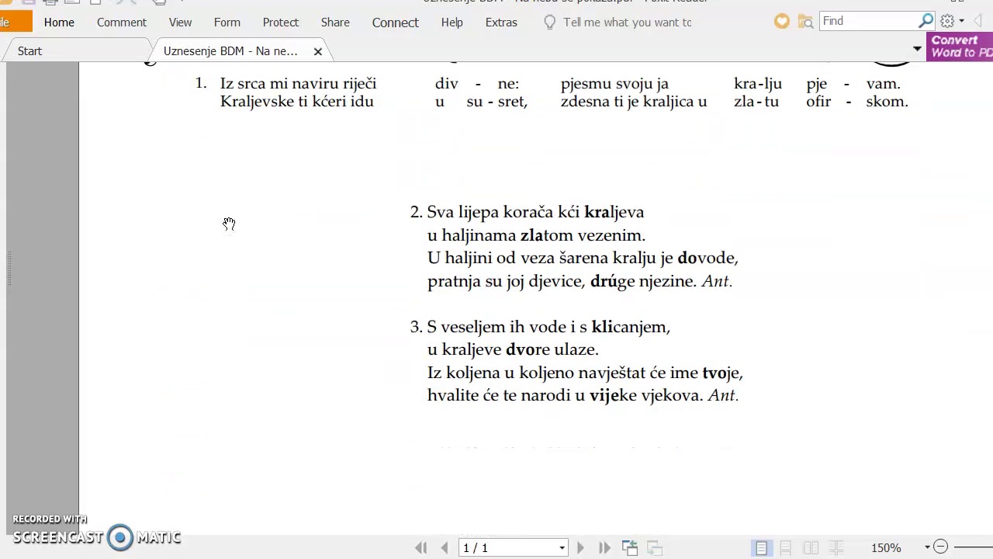Click the Tell me what you want field
Image resolution: width=993 pixels, height=559 pixels.
coord(627,23)
